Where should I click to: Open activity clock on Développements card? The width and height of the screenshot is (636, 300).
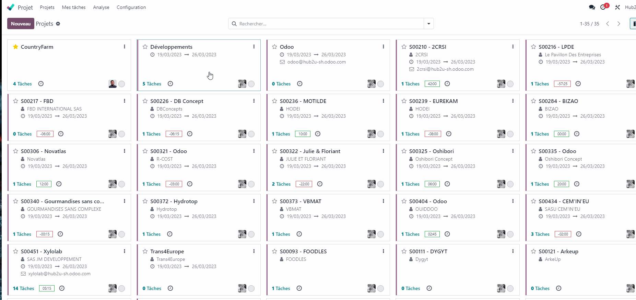(x=170, y=84)
